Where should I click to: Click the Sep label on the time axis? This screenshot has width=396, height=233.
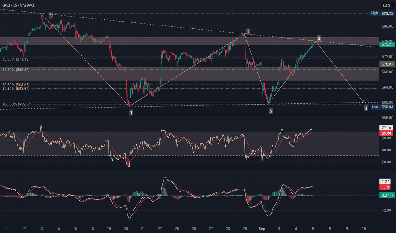click(x=262, y=229)
